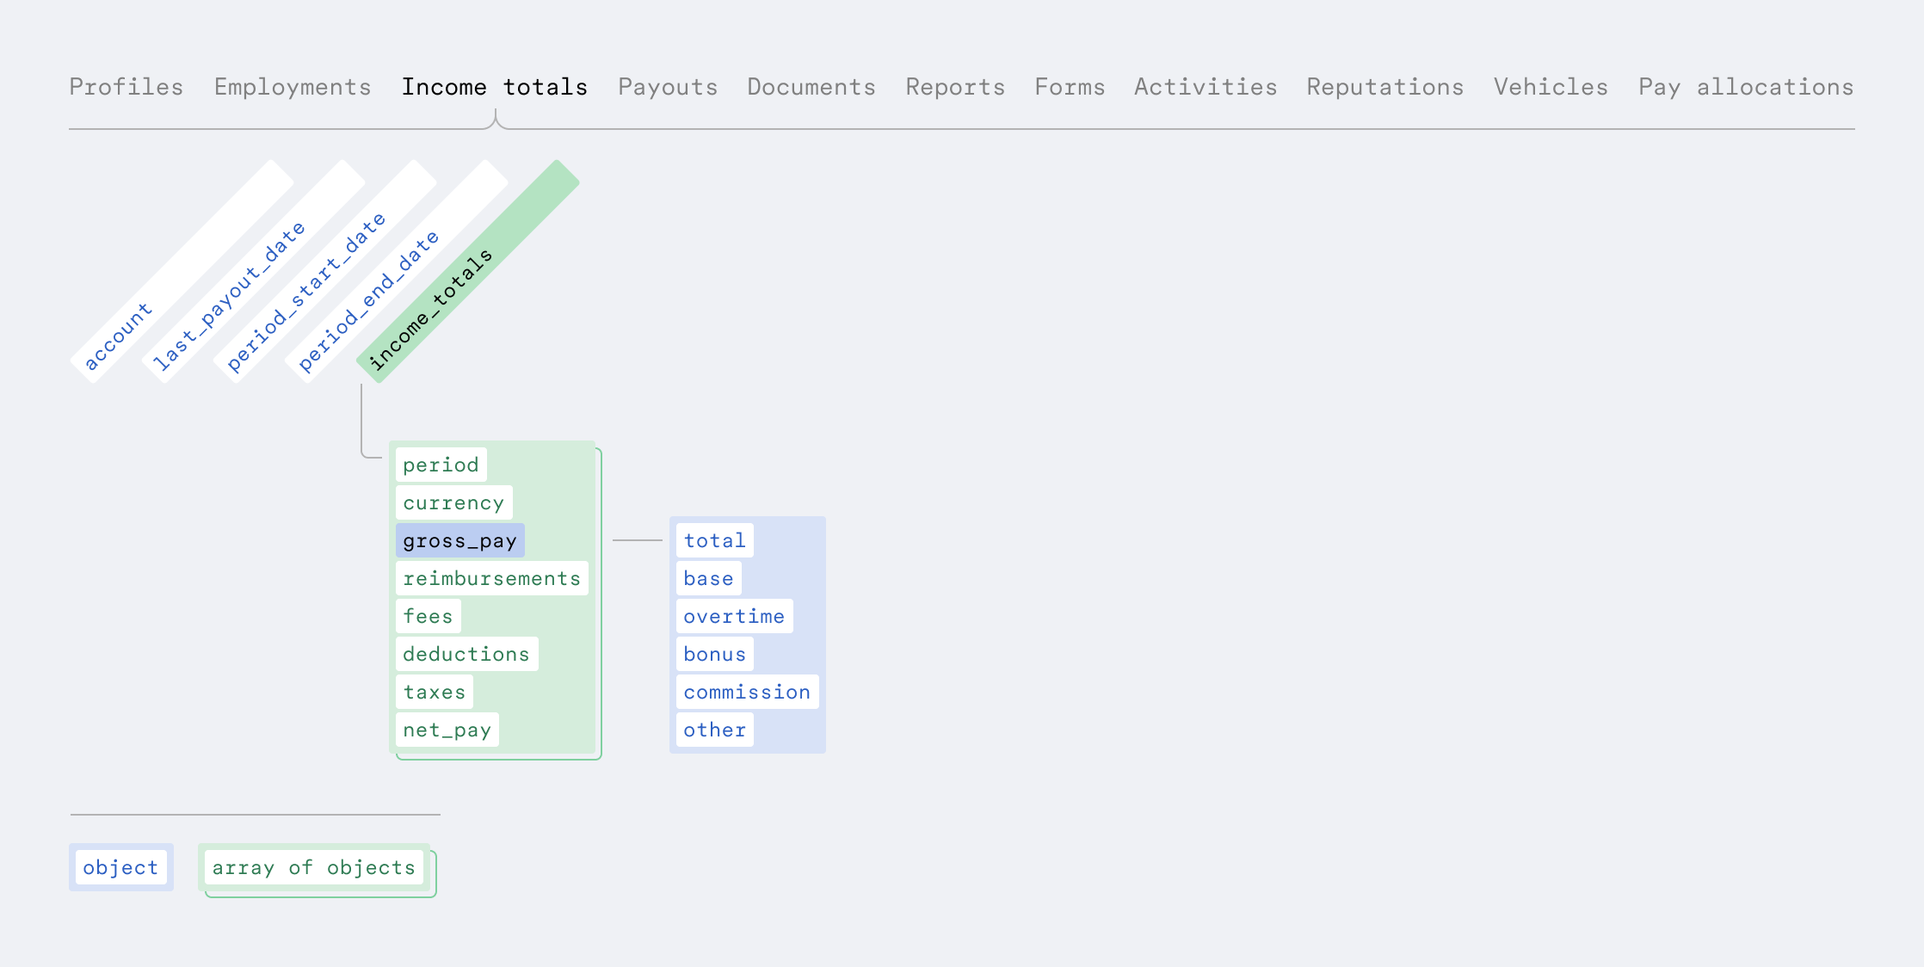The image size is (1924, 967).
Task: Expand the reimbursements property
Action: click(x=491, y=578)
